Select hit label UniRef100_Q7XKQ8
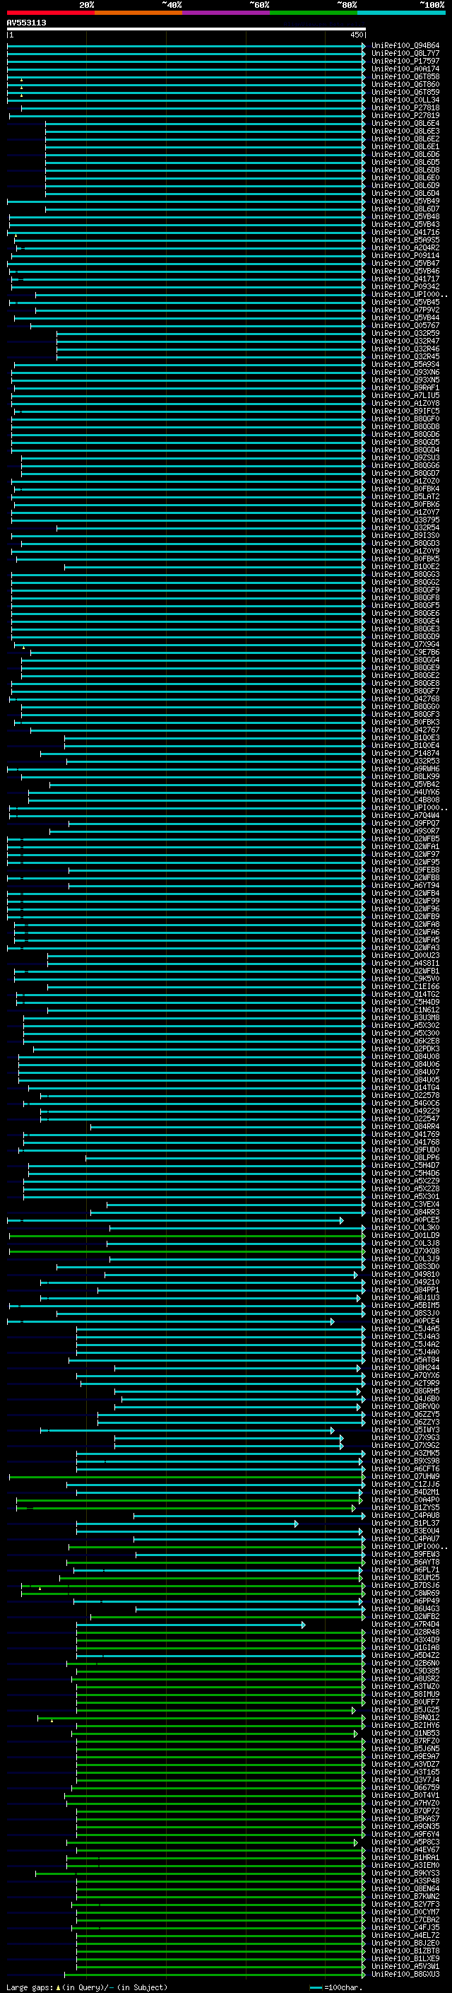This screenshot has width=452, height=1993. click(x=405, y=1250)
